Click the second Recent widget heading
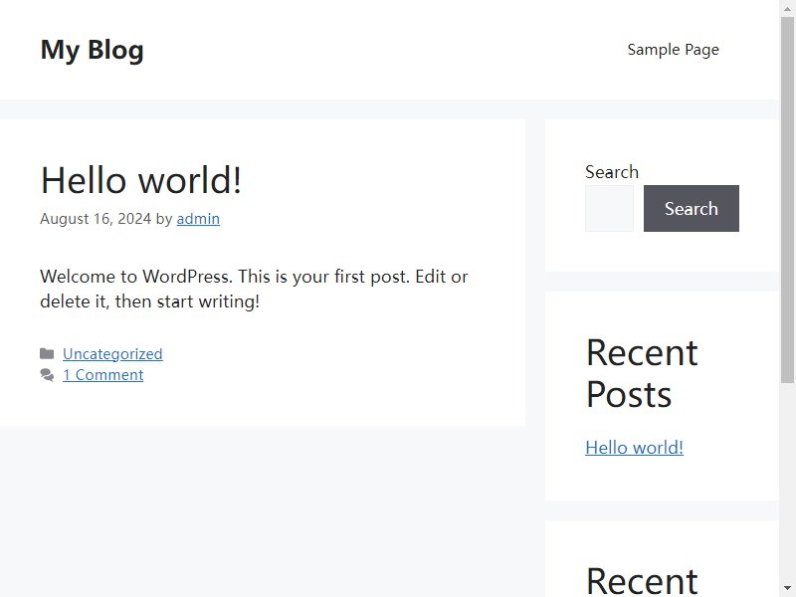Viewport: 796px width, 597px height. click(642, 581)
